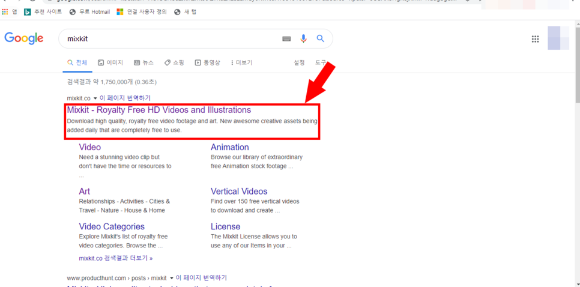Start voice search with microphone icon
580x287 pixels.
[303, 38]
